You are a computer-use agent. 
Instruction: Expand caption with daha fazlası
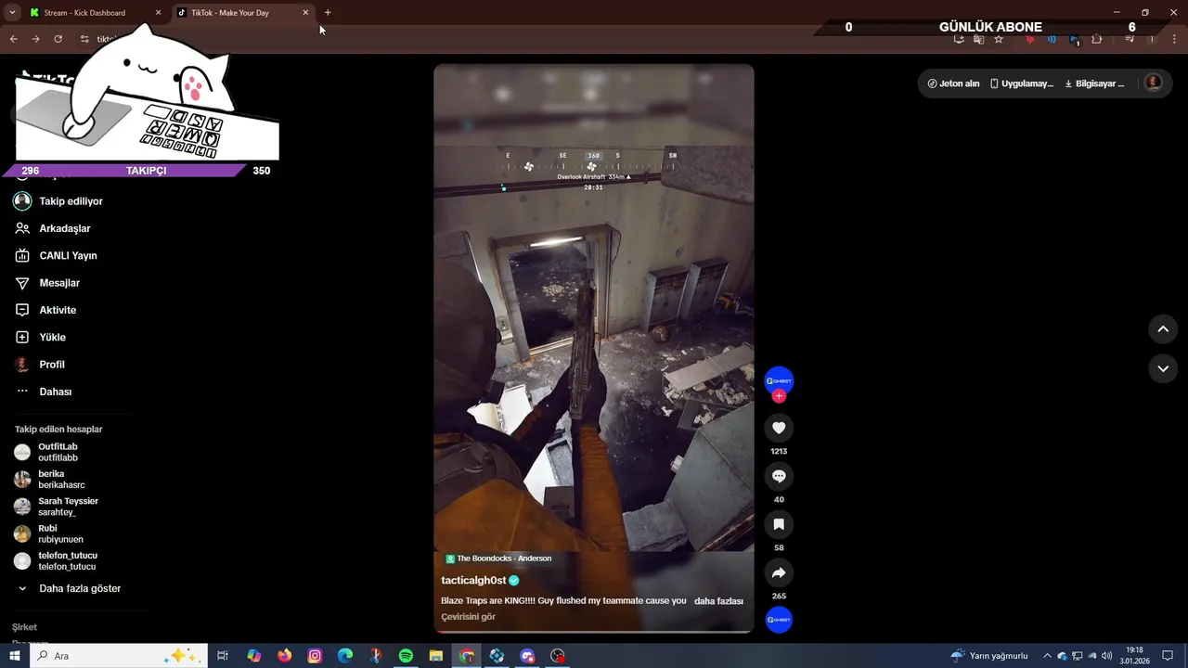(718, 601)
